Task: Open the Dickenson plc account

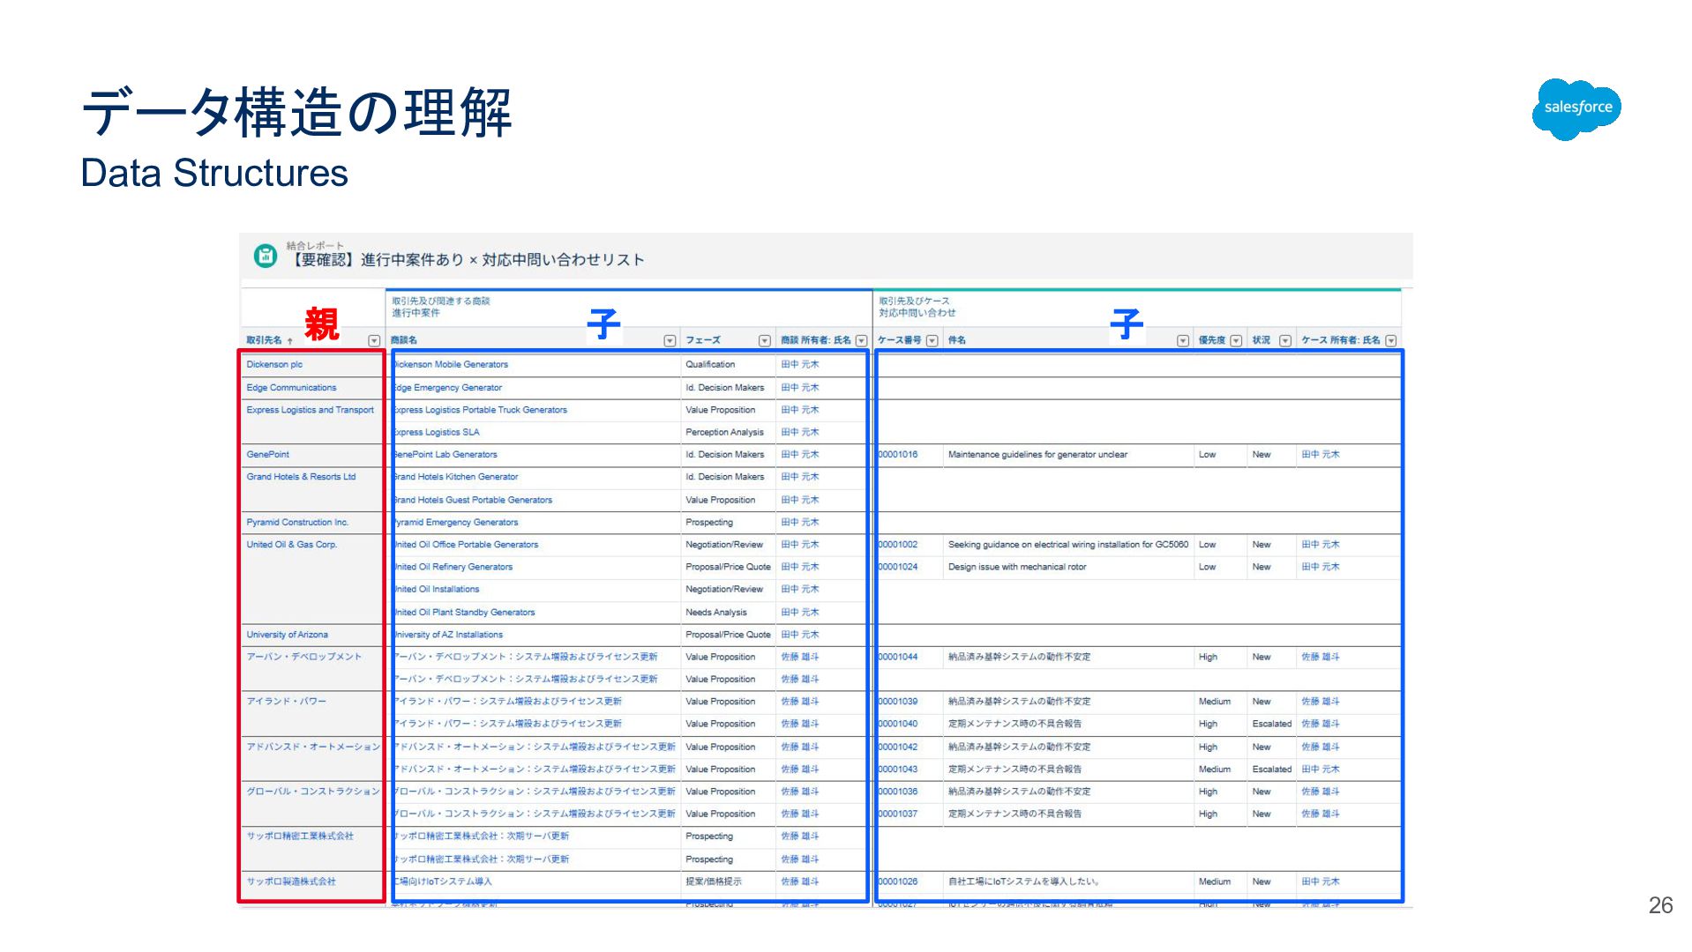Action: [x=274, y=365]
